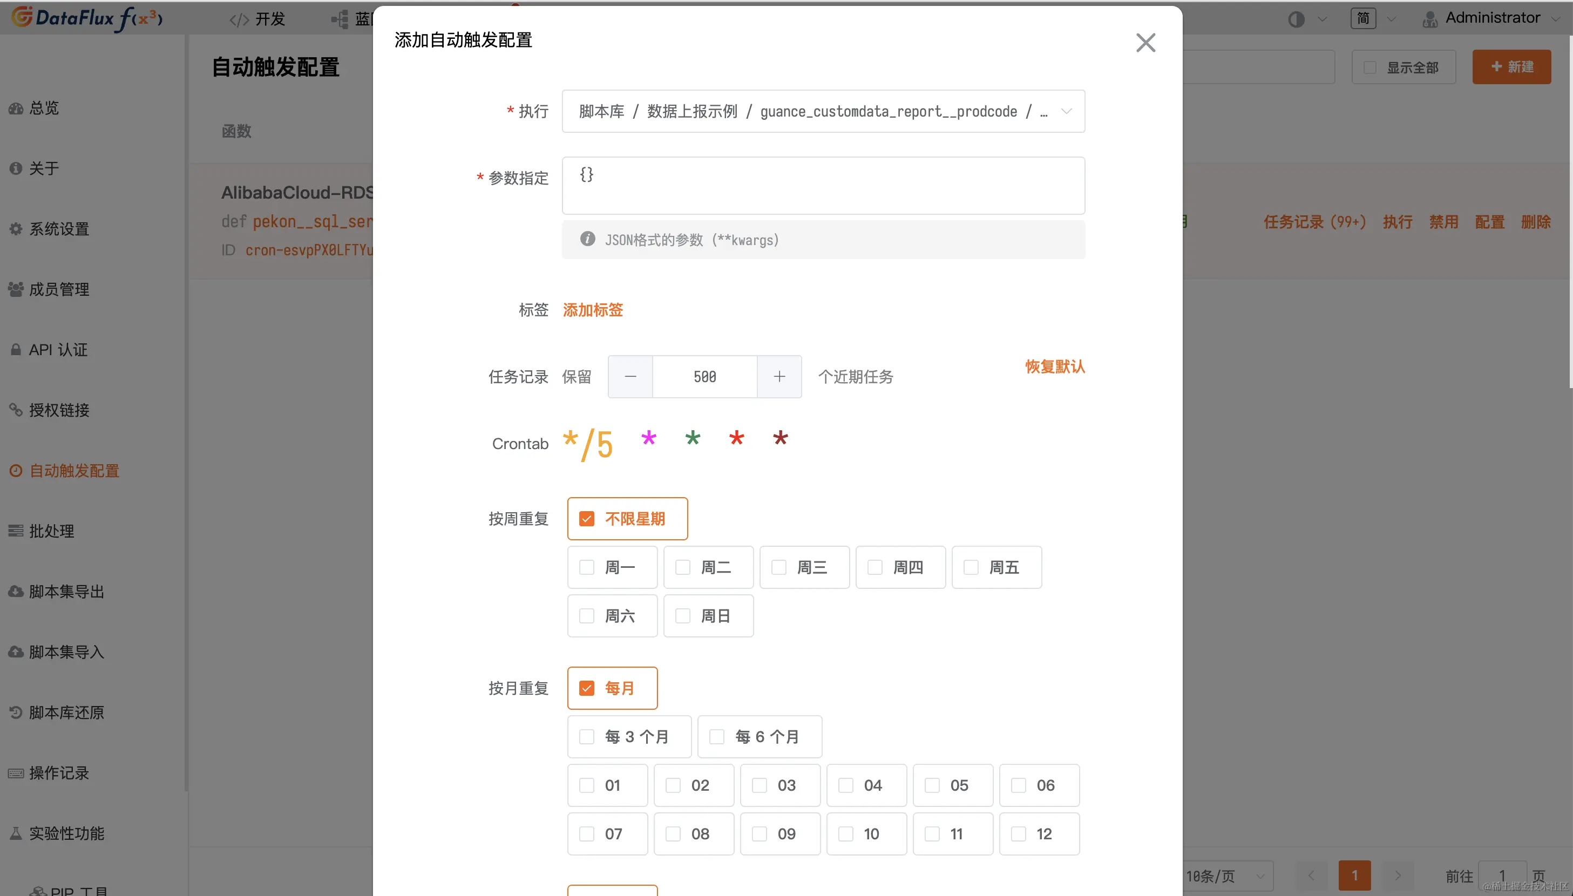Click the 授权链接 link icon

[x=16, y=410]
